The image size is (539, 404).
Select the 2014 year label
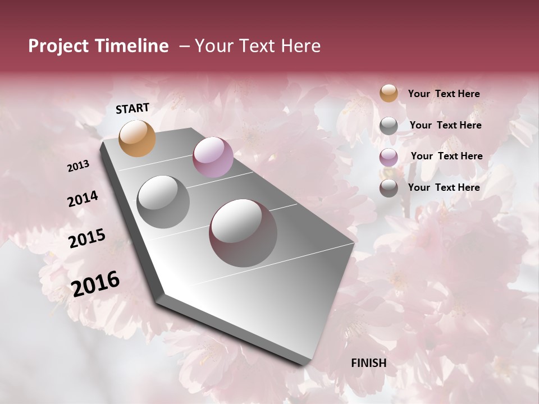(x=83, y=198)
